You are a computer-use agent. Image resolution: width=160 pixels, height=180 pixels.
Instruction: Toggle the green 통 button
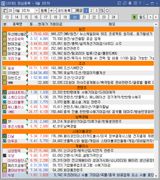tap(134, 17)
